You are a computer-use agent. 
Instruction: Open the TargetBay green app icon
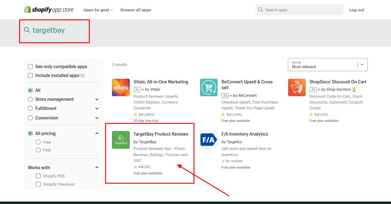[121, 140]
